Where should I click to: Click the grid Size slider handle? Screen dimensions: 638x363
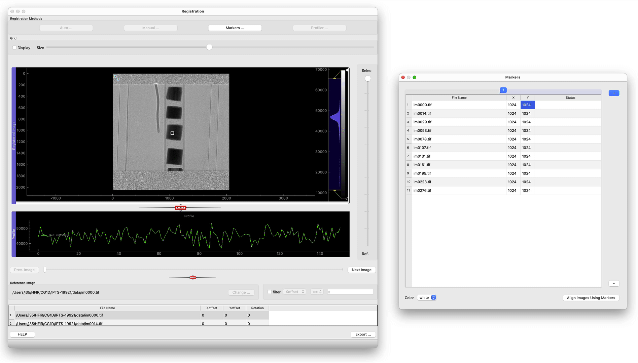click(x=209, y=47)
